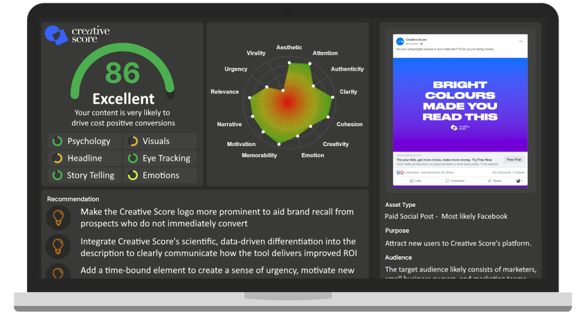Click the Comment button on the post
The width and height of the screenshot is (576, 324).
pyautogui.click(x=454, y=181)
